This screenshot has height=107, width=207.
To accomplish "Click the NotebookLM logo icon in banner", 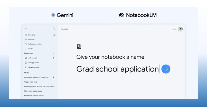I will [121, 15].
